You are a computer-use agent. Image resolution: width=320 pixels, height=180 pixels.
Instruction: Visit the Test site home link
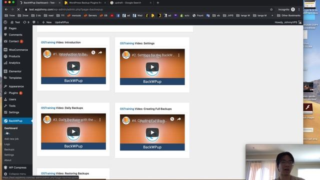pos(15,22)
